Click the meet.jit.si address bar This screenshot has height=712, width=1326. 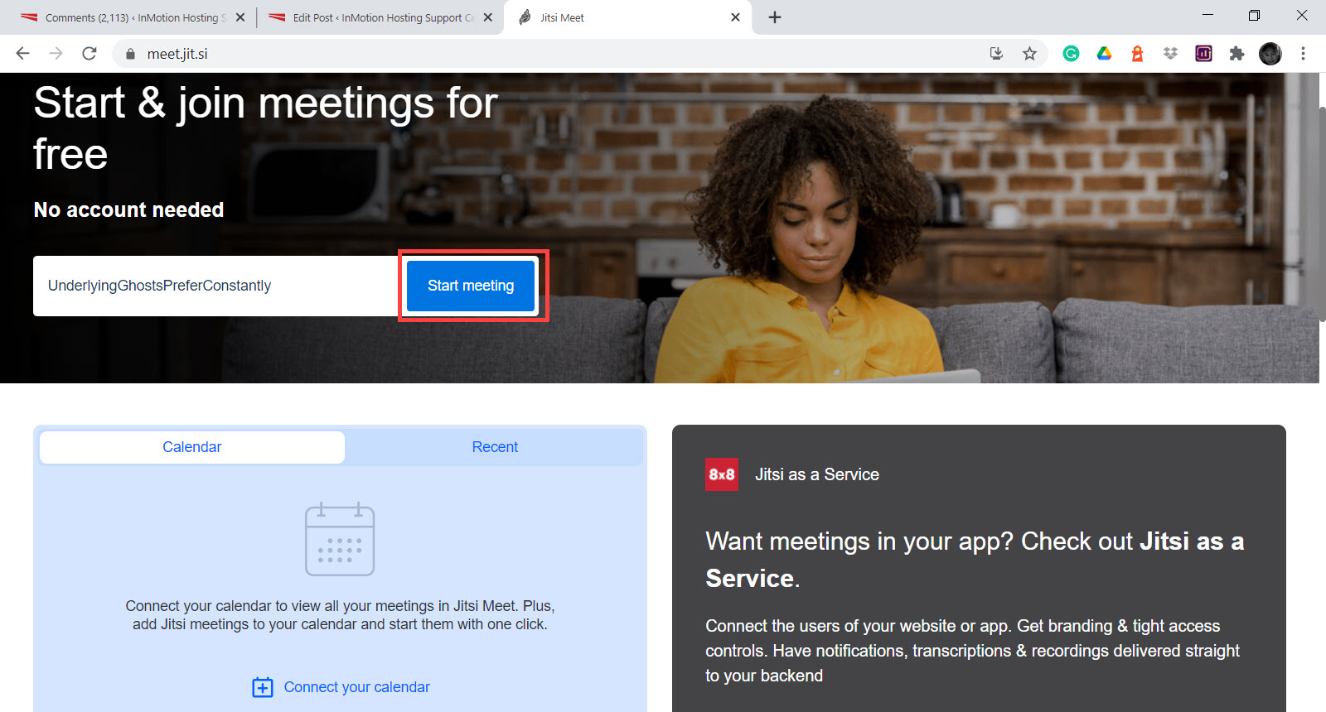click(547, 54)
